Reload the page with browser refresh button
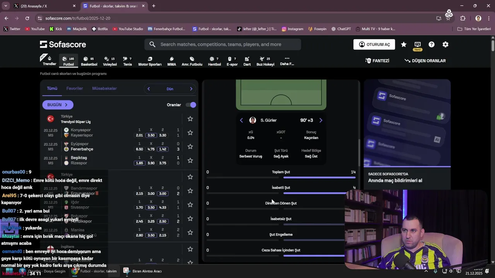This screenshot has height=278, width=495. point(27,18)
